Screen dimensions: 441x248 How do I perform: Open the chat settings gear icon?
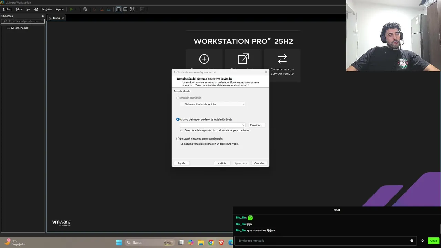click(422, 241)
